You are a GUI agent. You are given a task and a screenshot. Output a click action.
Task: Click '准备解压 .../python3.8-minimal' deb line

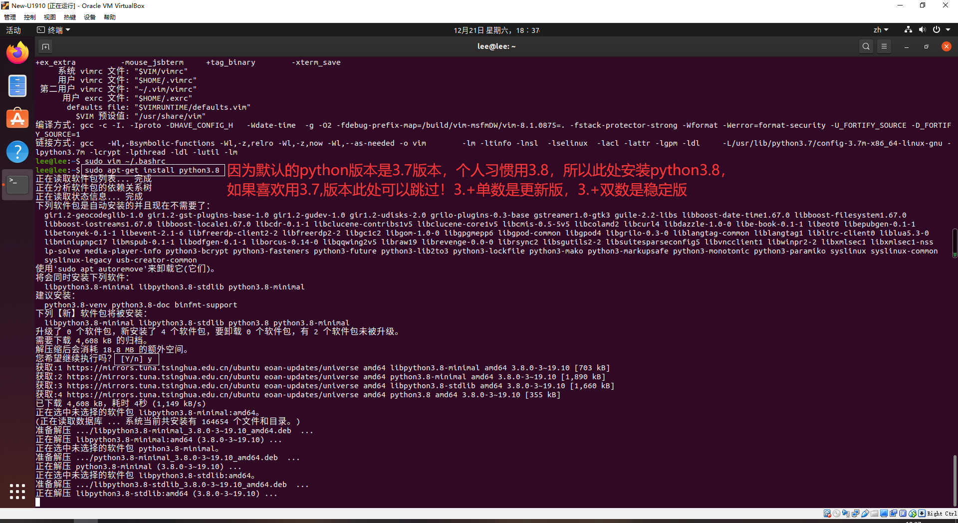168,458
